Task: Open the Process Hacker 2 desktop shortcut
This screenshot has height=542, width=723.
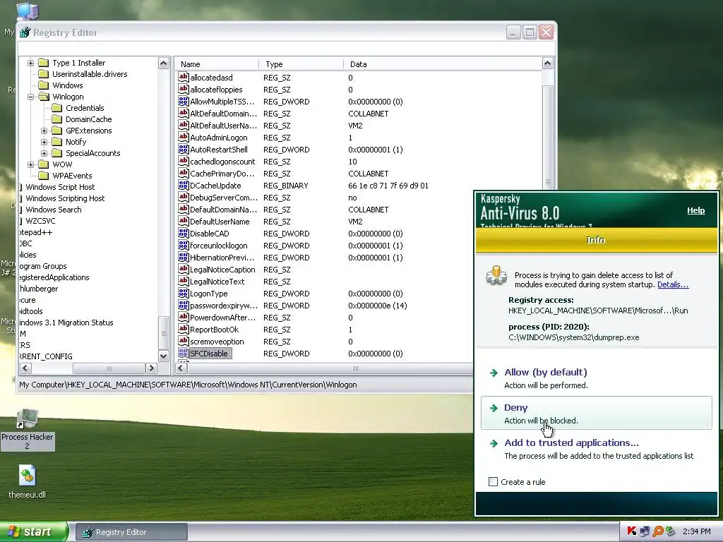Action: click(28, 428)
